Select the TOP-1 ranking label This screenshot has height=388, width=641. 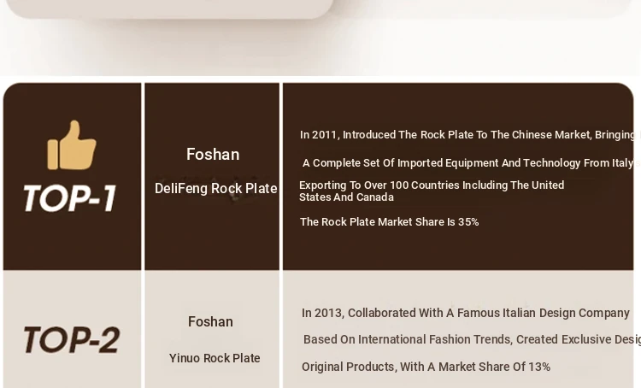pos(70,198)
